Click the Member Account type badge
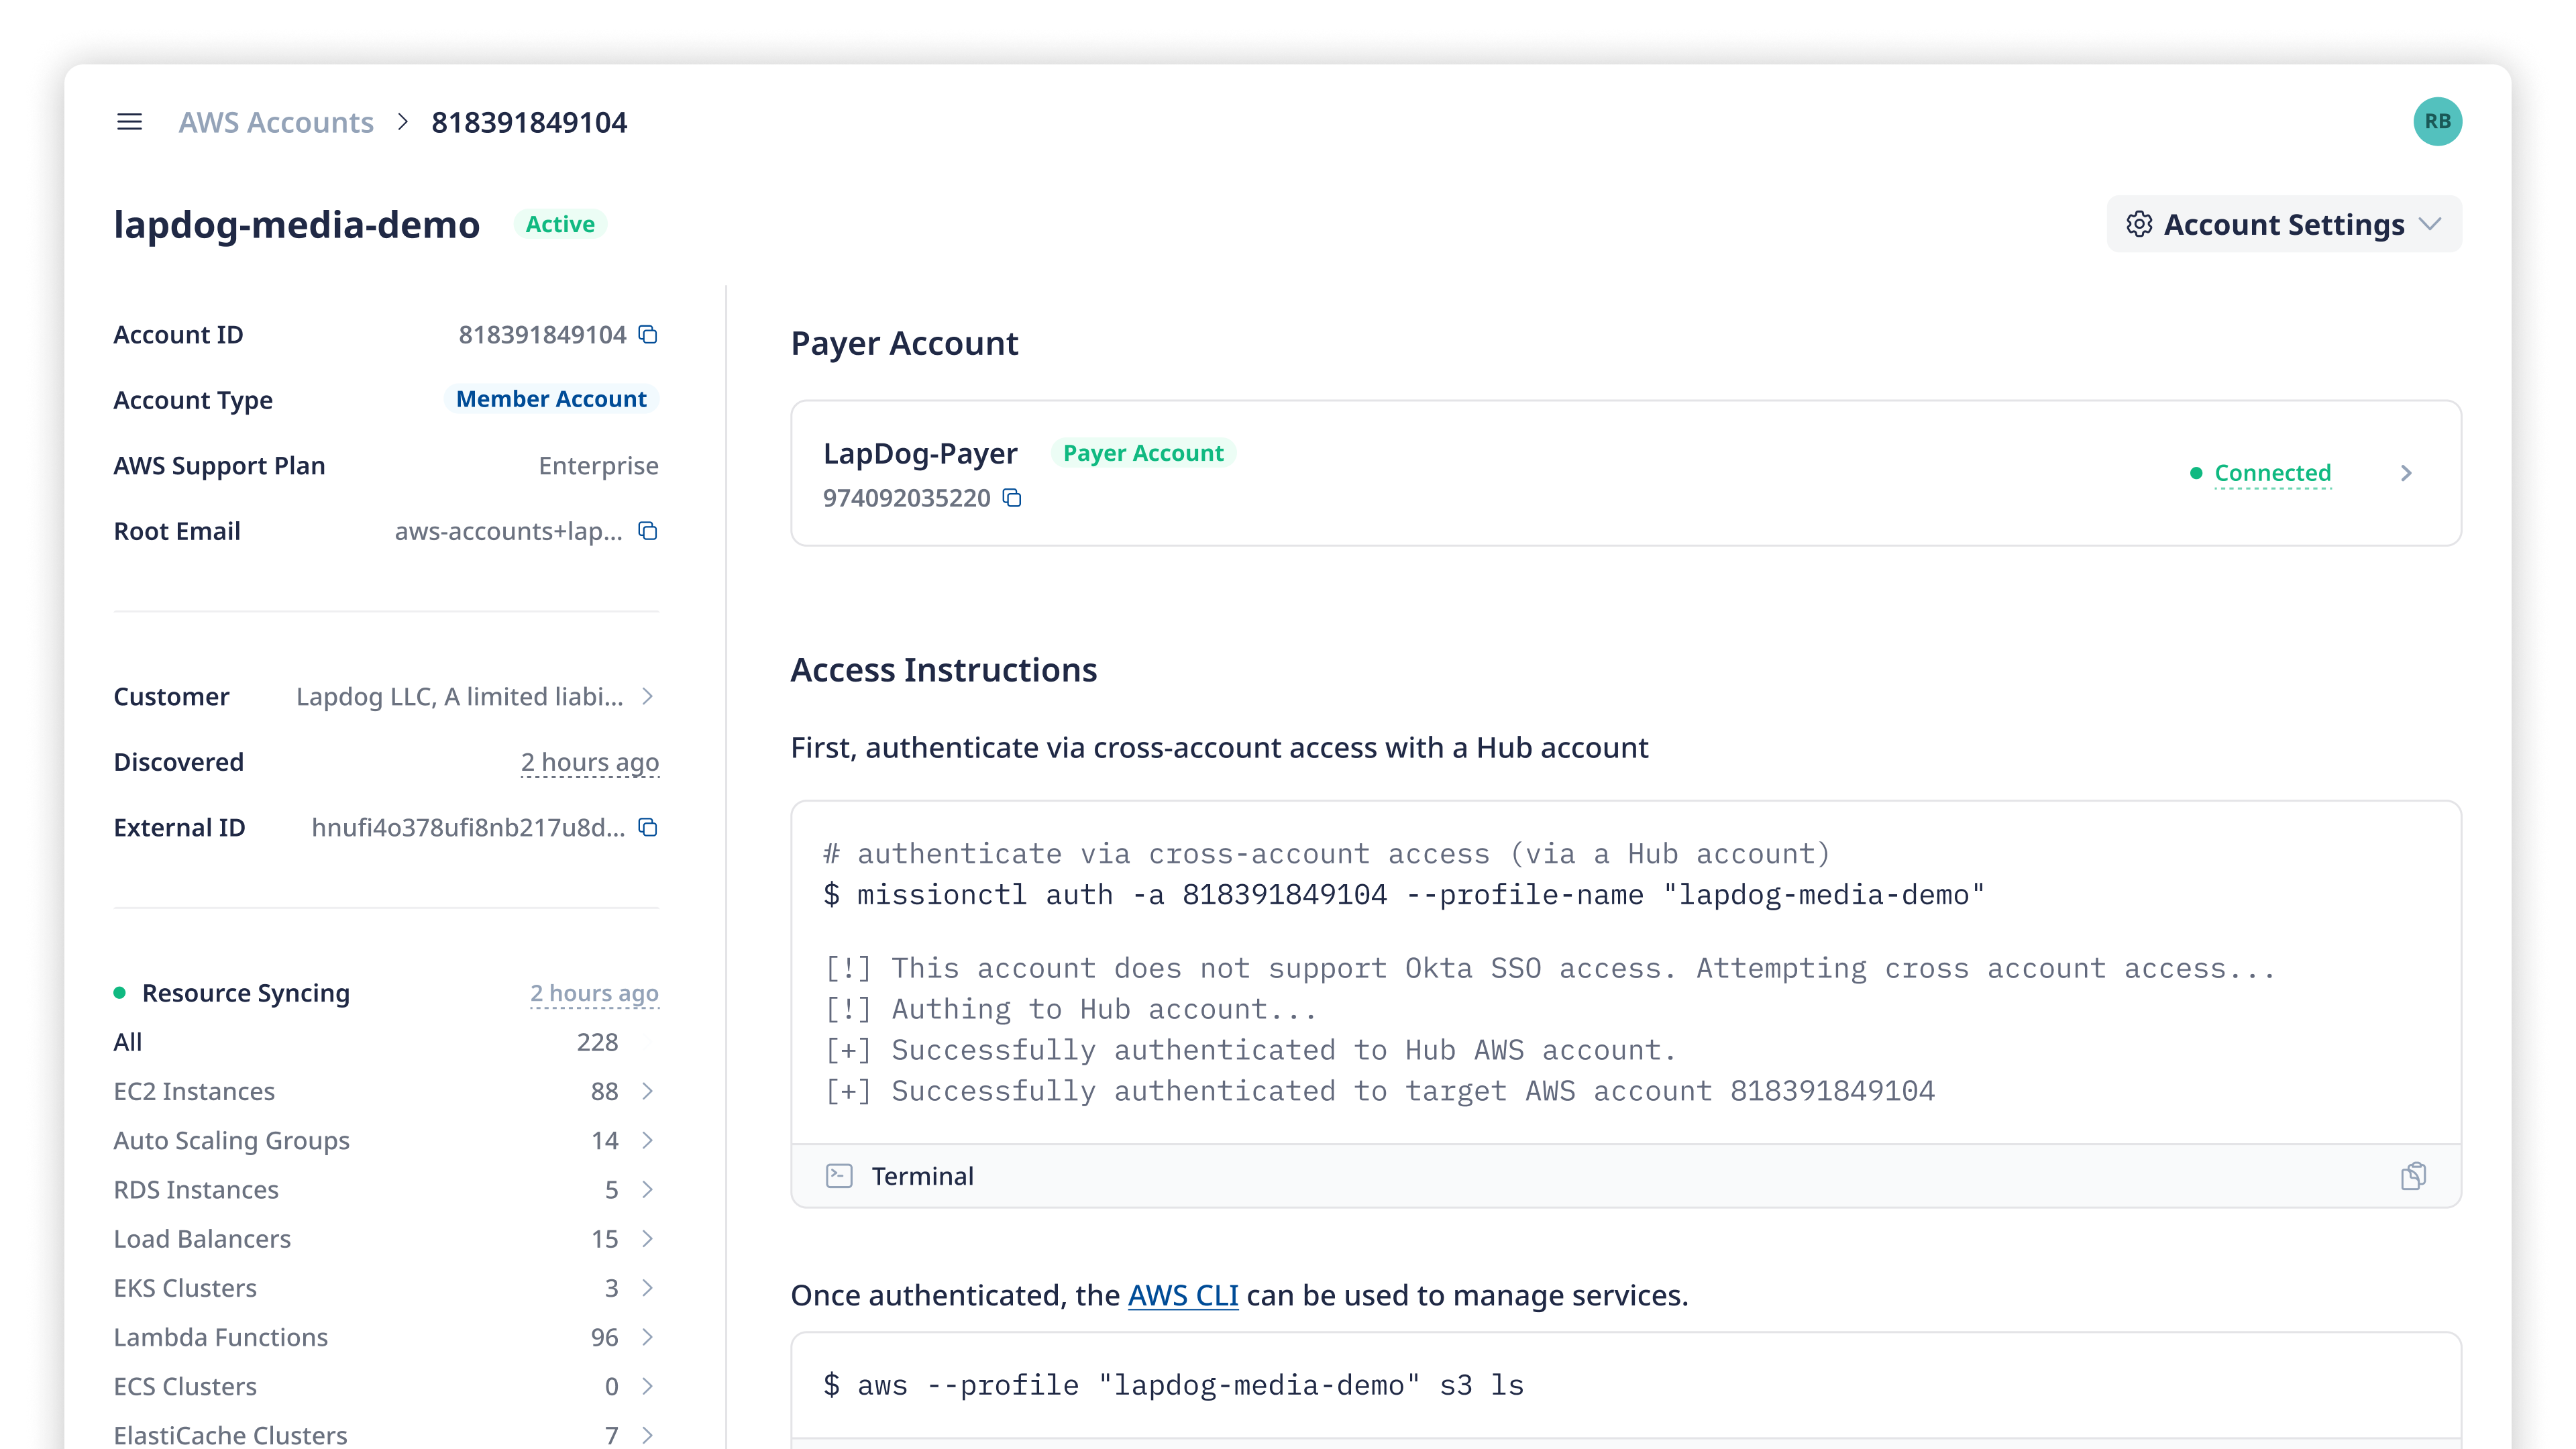 (551, 399)
